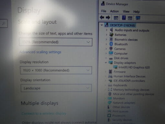The image size is (165, 124).
Task: Open the Display orientation Landscape dropdown
Action: (x=56, y=88)
